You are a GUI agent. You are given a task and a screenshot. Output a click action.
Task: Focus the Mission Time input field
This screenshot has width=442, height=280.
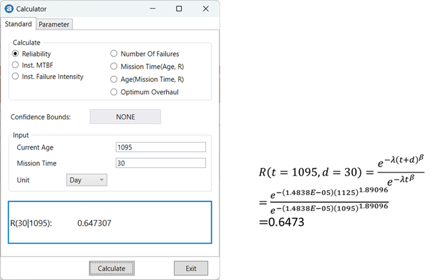(161, 163)
